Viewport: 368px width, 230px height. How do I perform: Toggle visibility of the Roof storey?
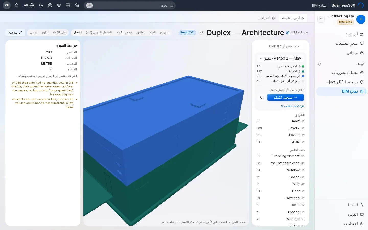[303, 121]
